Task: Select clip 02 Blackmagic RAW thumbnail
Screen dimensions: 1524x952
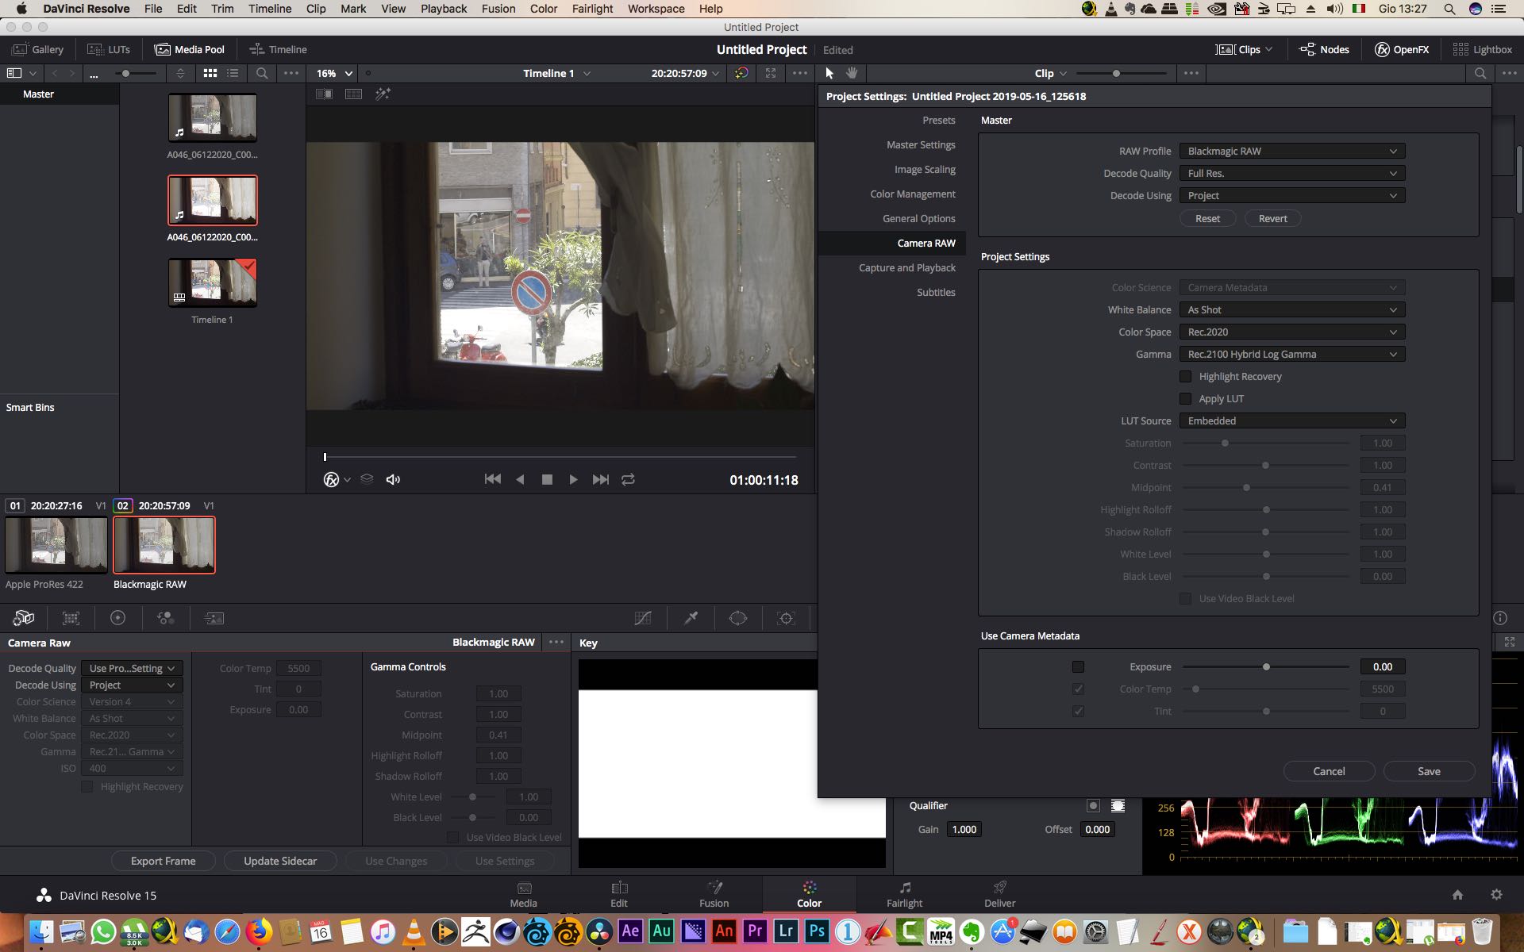Action: point(164,545)
